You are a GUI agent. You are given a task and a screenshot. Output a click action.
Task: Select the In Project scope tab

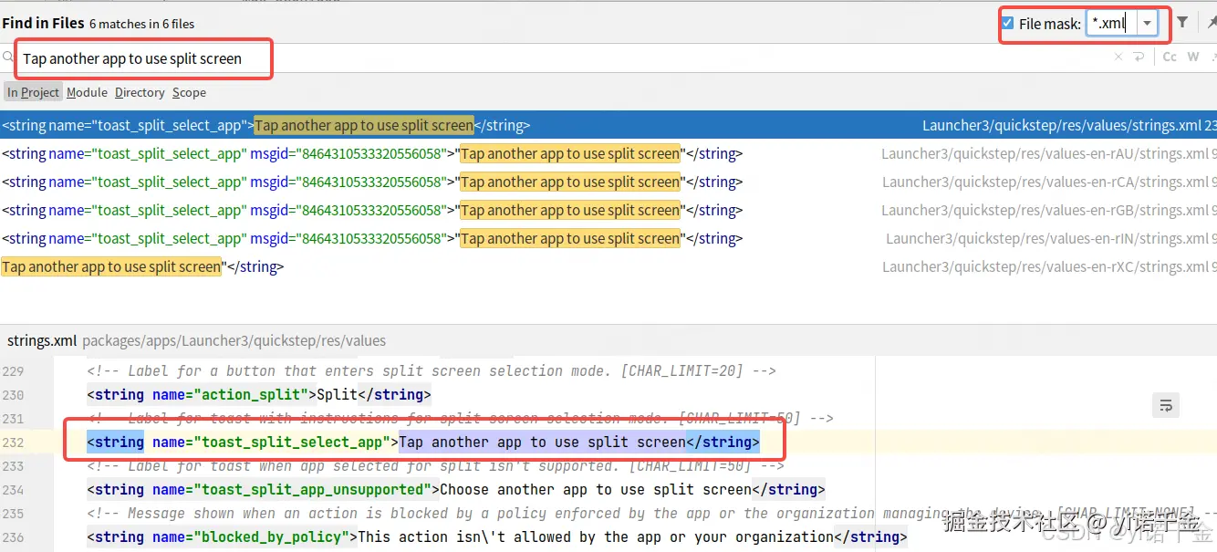click(33, 92)
